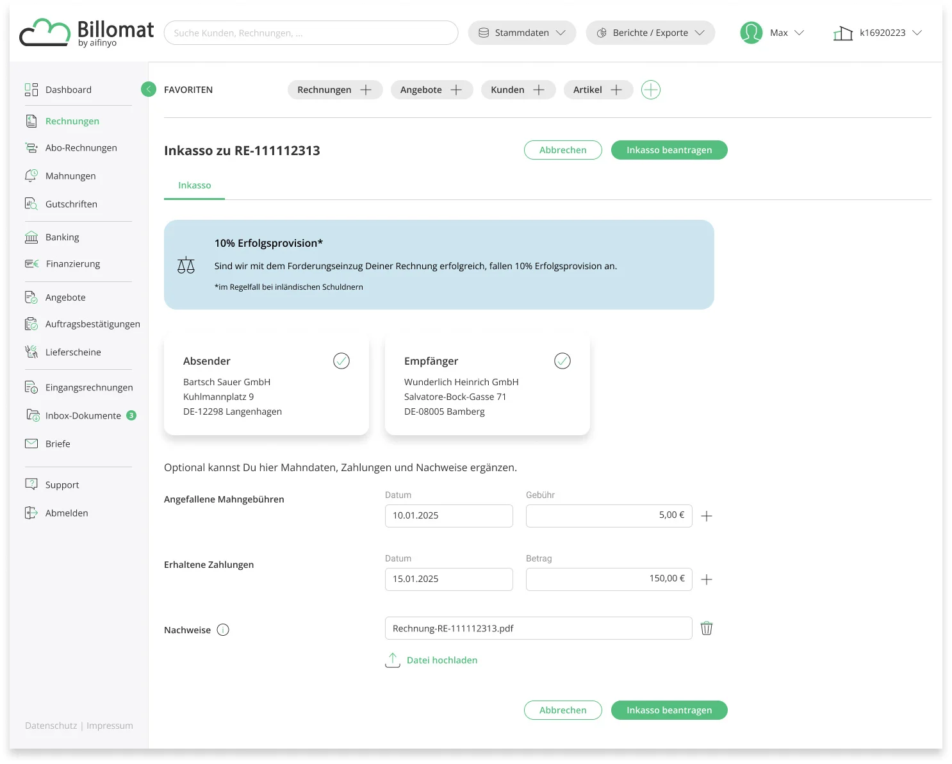Click the Nachweise info icon
Viewport: 952px width, 764px height.
[223, 630]
